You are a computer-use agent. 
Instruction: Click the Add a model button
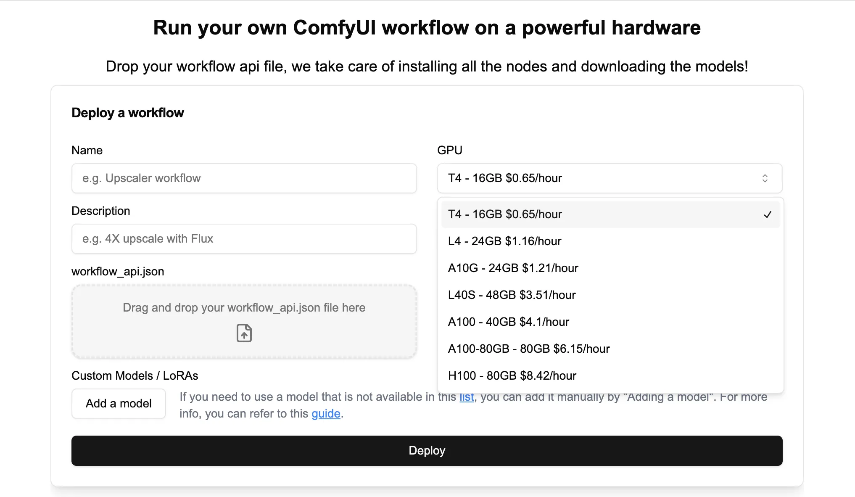pyautogui.click(x=119, y=404)
